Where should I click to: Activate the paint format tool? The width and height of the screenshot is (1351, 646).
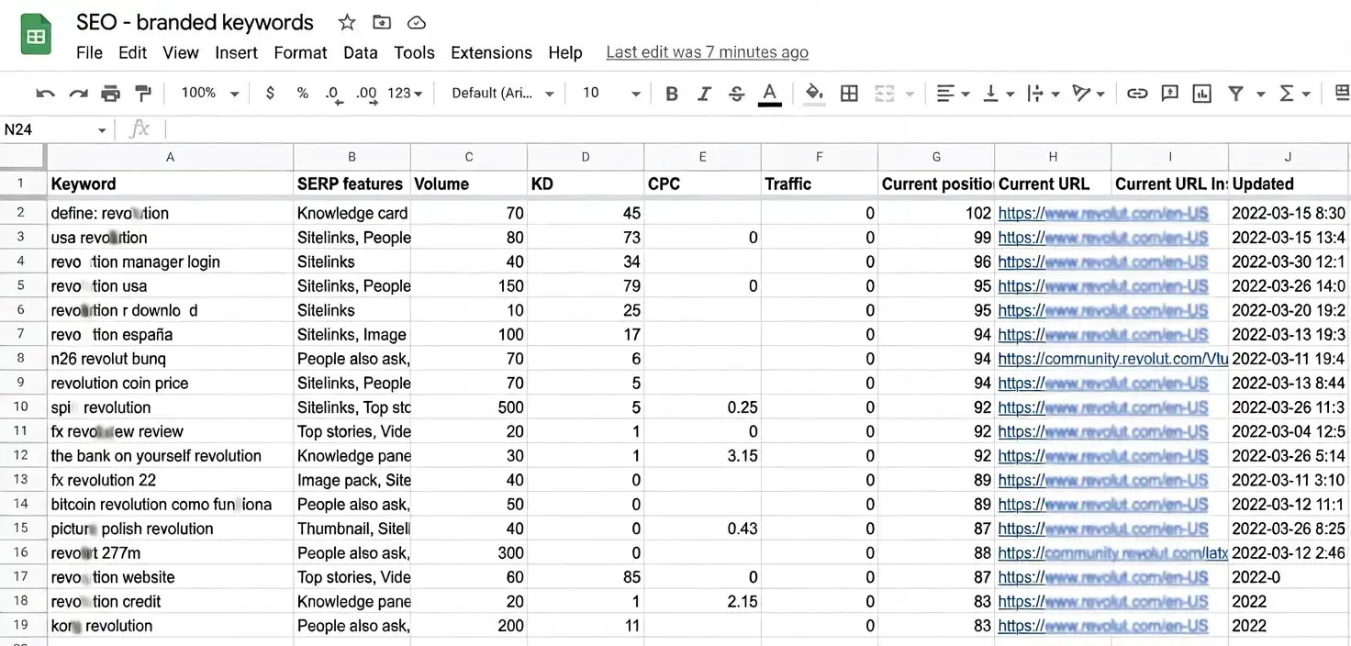(x=143, y=93)
